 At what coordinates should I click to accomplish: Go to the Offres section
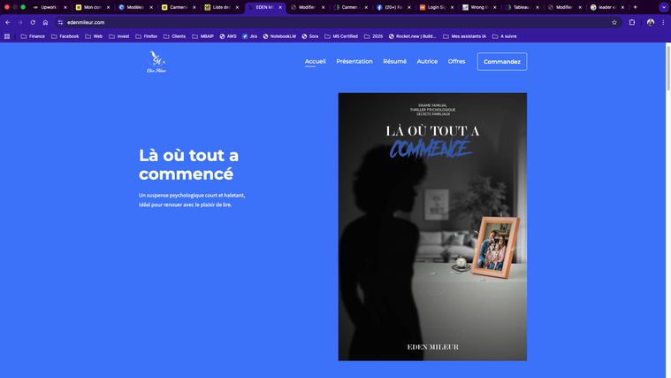click(456, 61)
